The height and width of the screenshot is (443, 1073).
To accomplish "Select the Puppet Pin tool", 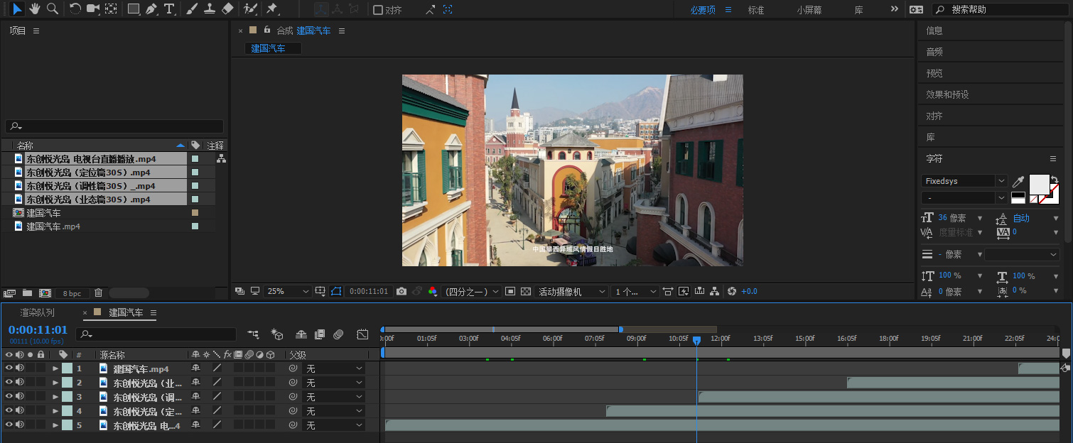I will 272,9.
